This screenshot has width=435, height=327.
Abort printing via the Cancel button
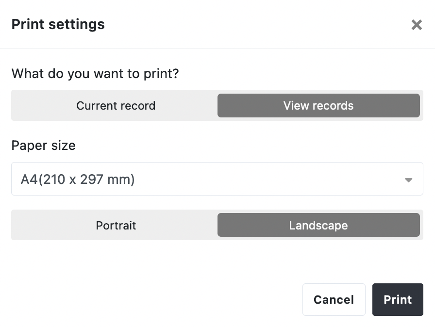coord(334,300)
